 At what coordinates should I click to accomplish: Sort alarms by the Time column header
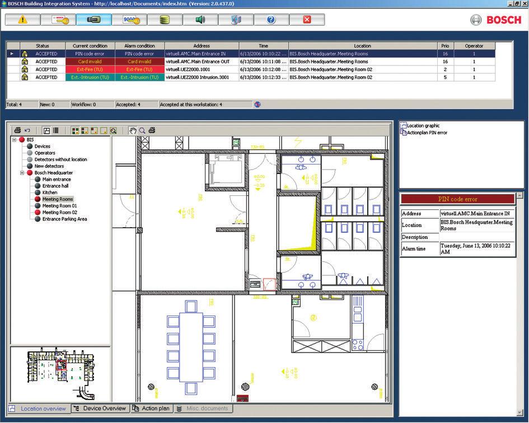pos(264,46)
